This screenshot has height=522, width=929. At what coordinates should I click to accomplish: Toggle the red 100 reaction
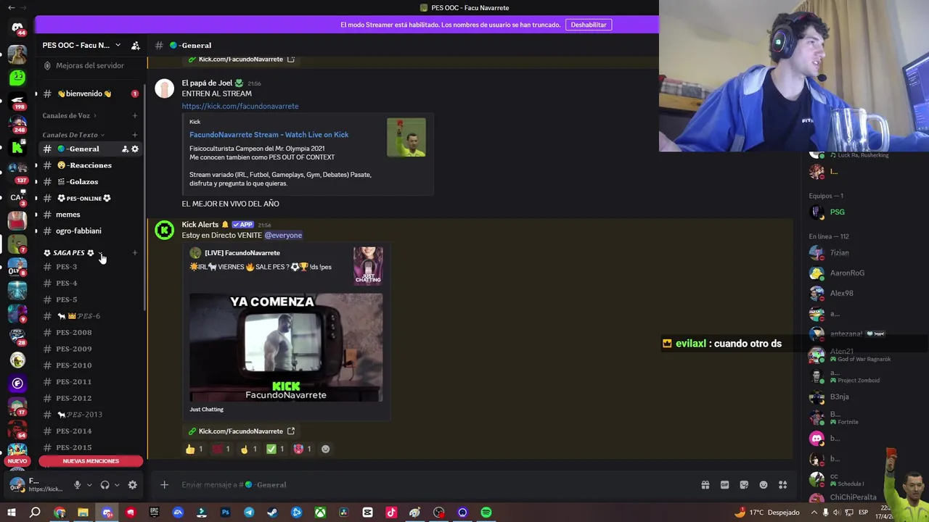click(221, 449)
